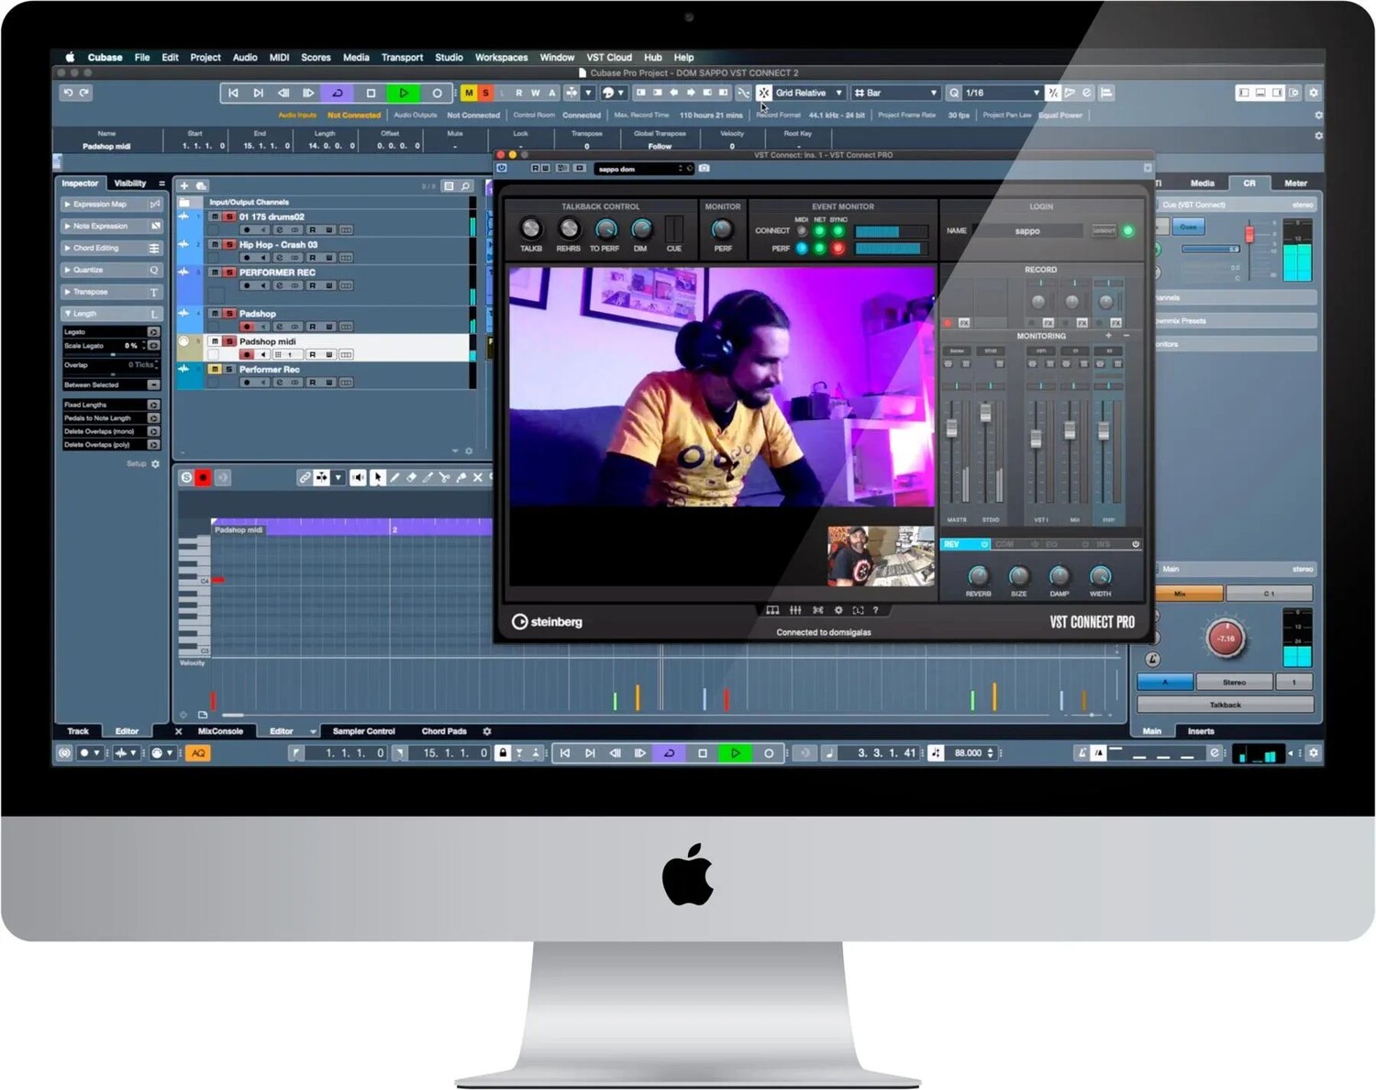1376x1090 pixels.
Task: Click the plus Add Track icon
Action: (x=184, y=185)
